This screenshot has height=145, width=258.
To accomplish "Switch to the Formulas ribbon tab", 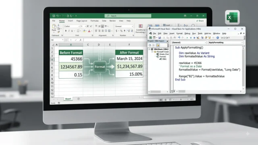I will [94, 21].
